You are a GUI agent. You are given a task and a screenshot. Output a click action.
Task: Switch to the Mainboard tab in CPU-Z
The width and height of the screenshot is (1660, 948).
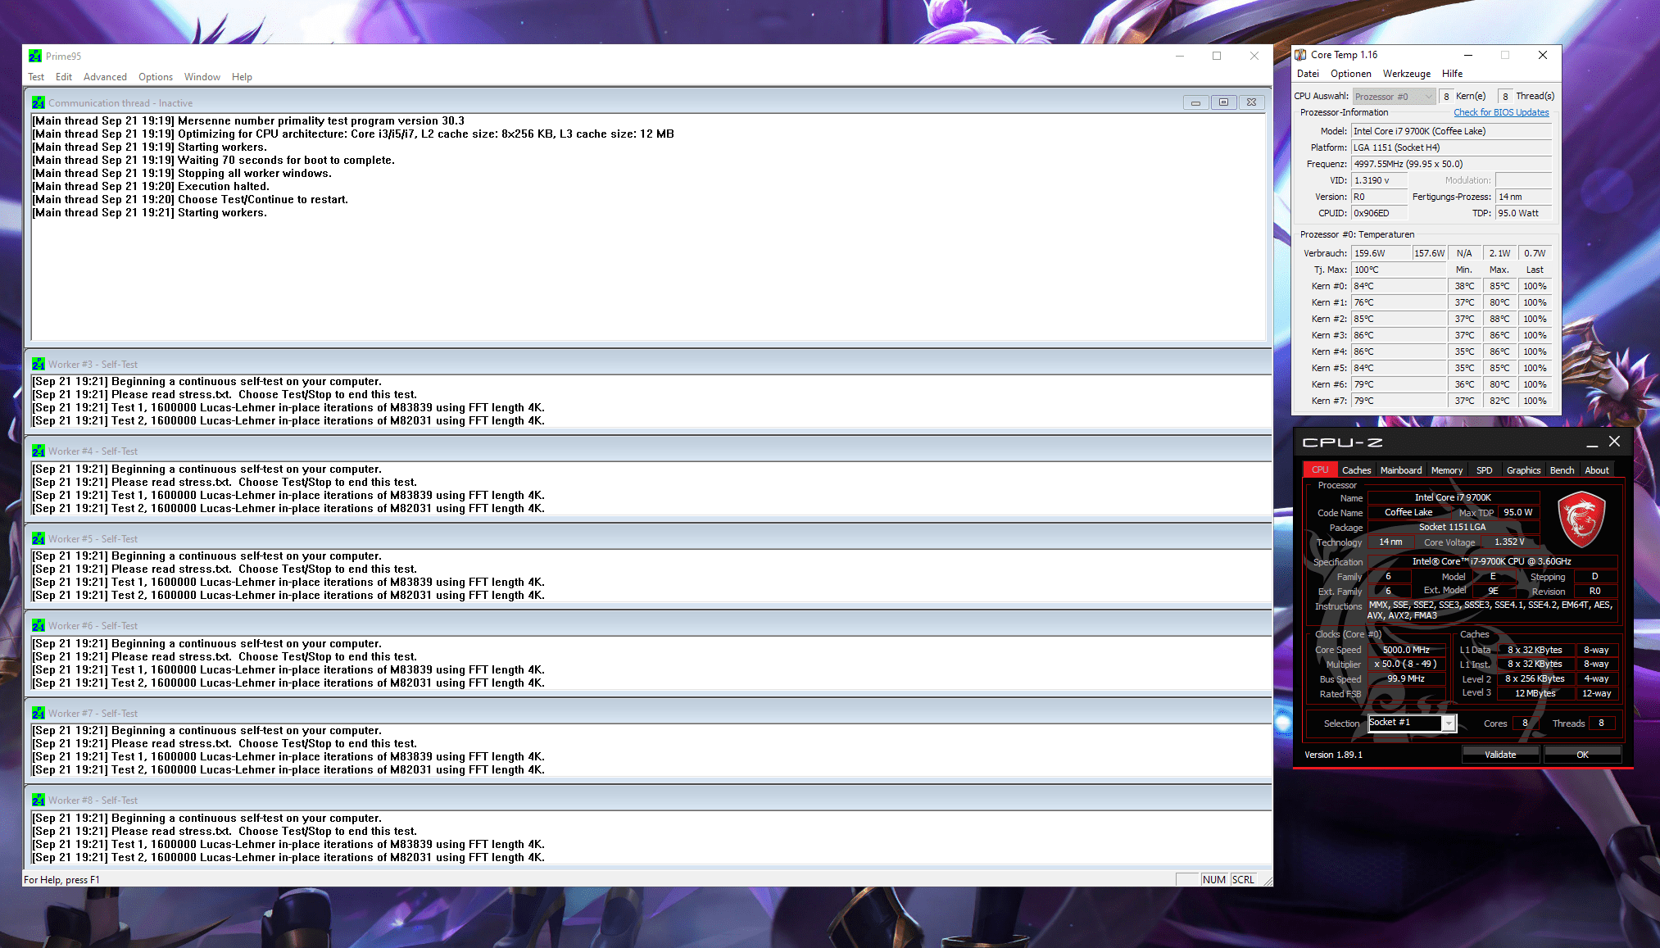1400,470
